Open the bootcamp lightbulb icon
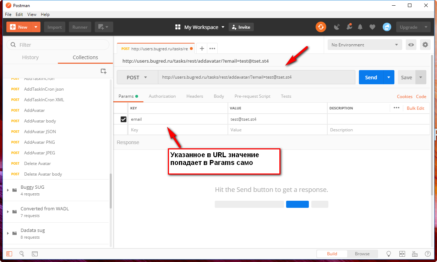Viewport: 437px width, 262px height. [x=389, y=254]
